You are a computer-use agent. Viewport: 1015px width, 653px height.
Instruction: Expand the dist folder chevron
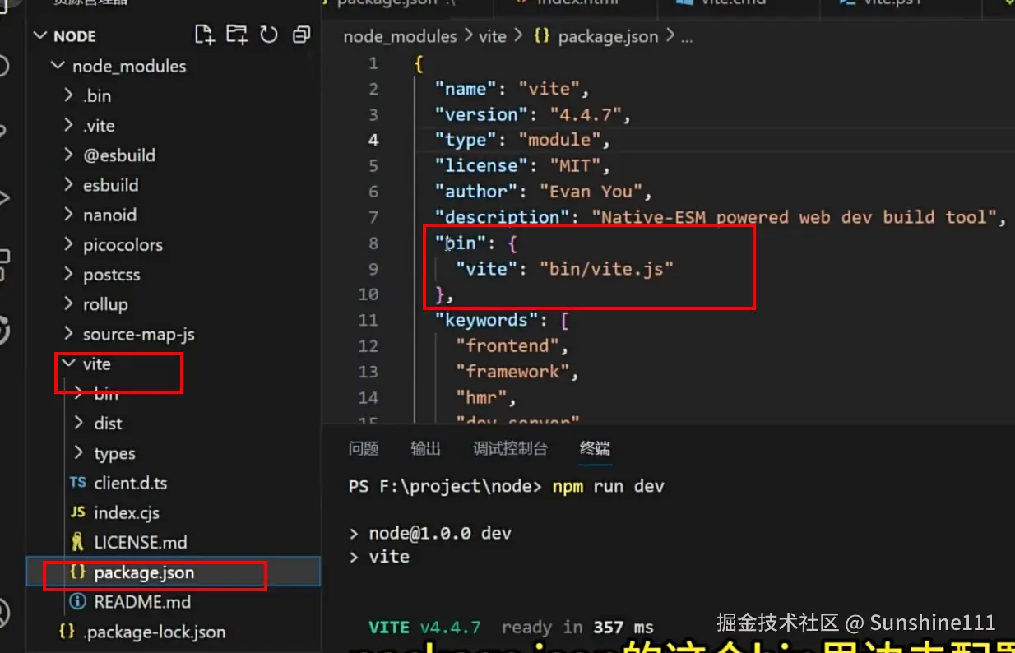tap(79, 423)
